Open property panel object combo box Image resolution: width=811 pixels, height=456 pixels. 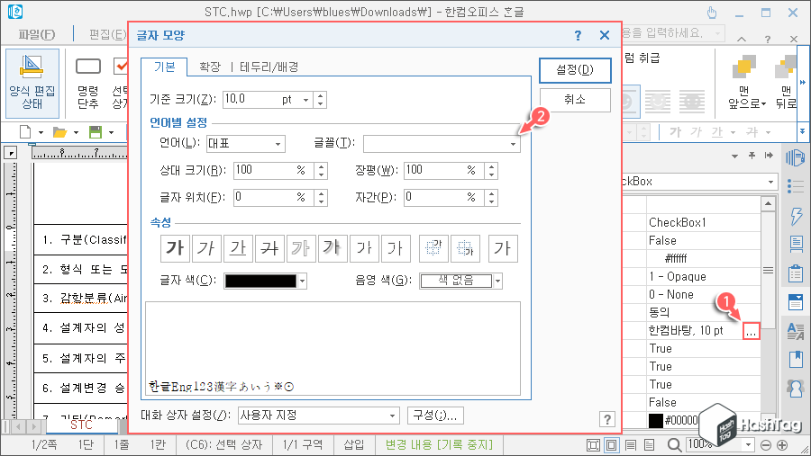pyautogui.click(x=700, y=182)
